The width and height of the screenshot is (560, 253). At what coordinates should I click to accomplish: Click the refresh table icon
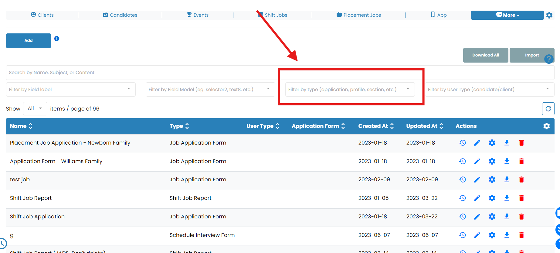click(x=548, y=109)
